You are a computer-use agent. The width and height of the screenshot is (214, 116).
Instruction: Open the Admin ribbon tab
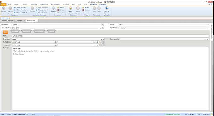tap(3, 4)
